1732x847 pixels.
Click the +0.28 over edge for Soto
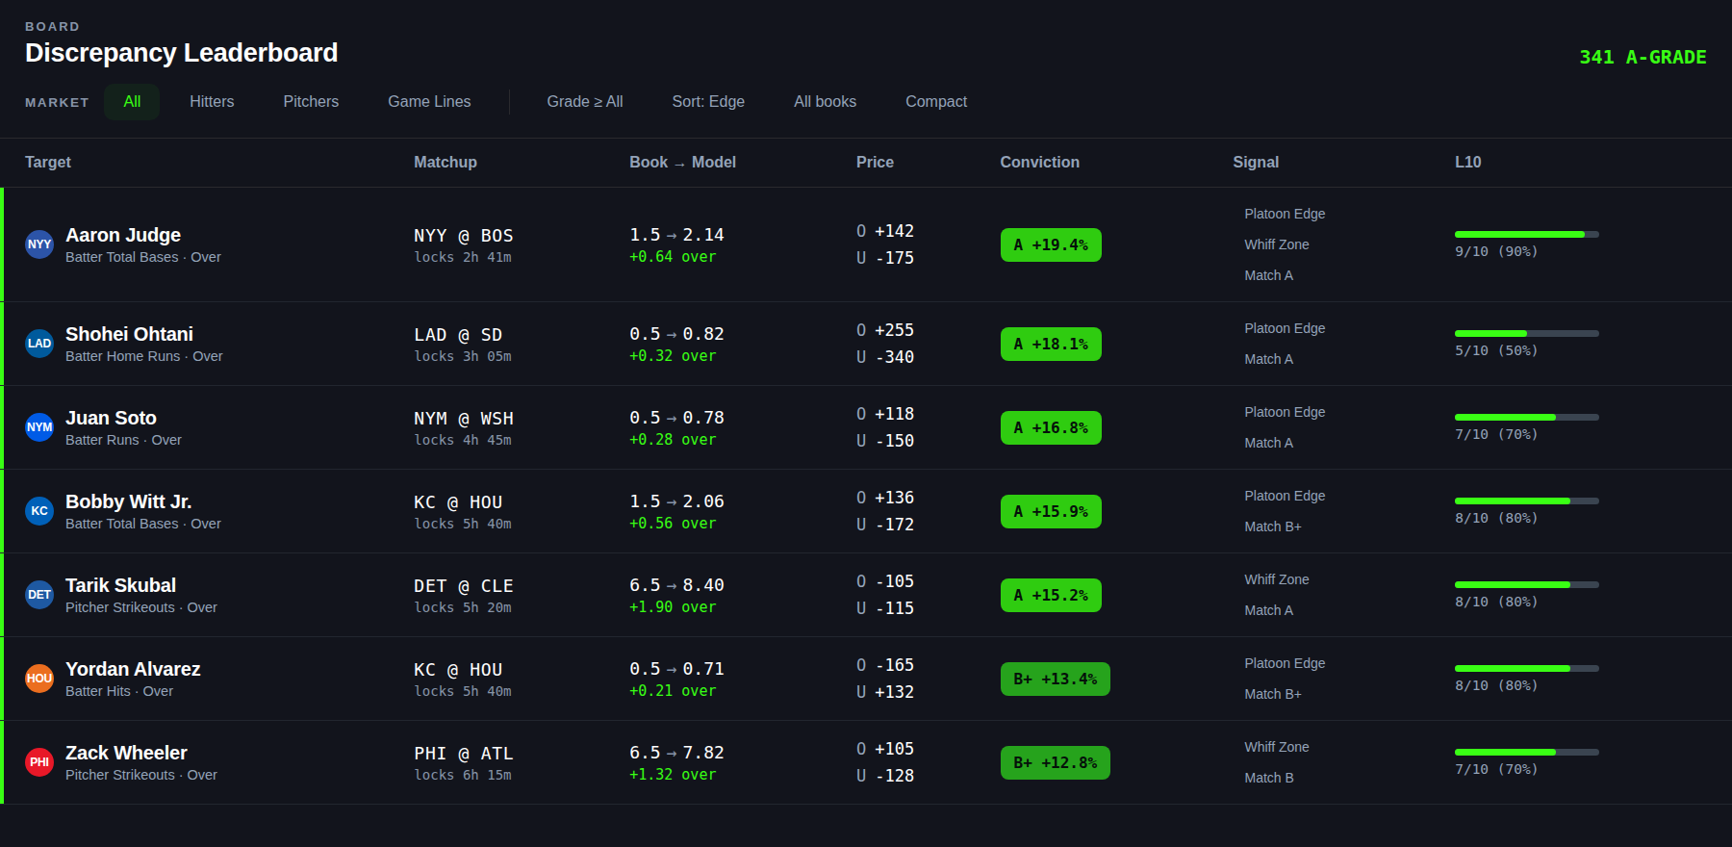coord(673,440)
